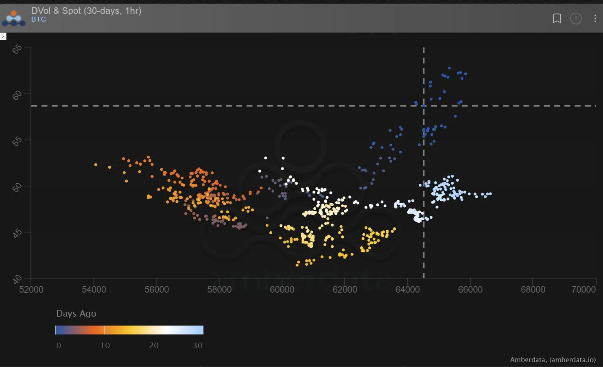Viewport: 603px width, 367px height.
Task: Click the 55 y-axis label
Action: 17,141
